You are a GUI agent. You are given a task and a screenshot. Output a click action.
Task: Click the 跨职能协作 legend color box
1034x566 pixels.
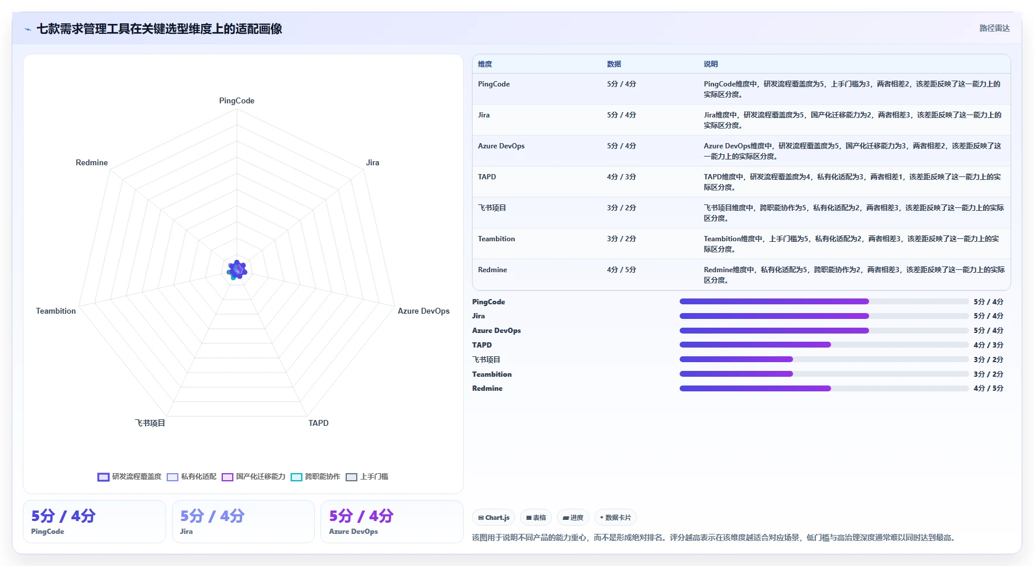pos(297,477)
